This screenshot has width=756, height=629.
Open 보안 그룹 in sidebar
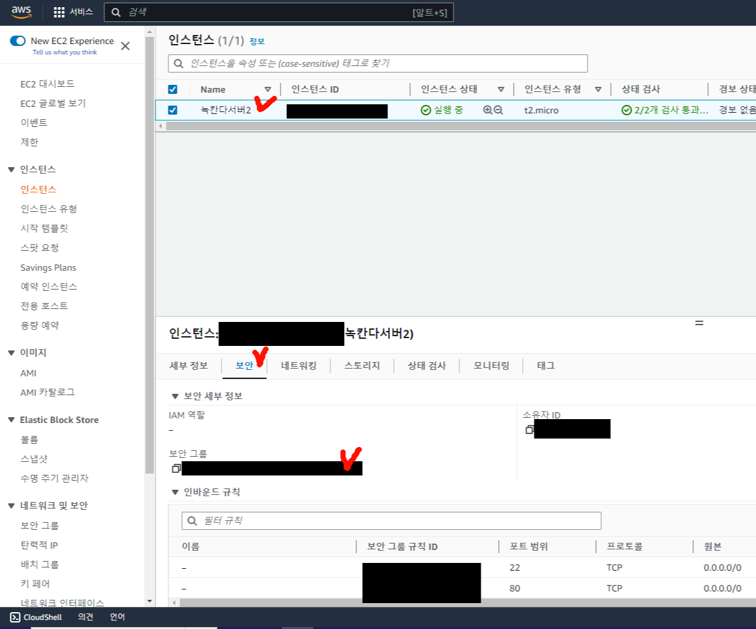pos(40,525)
